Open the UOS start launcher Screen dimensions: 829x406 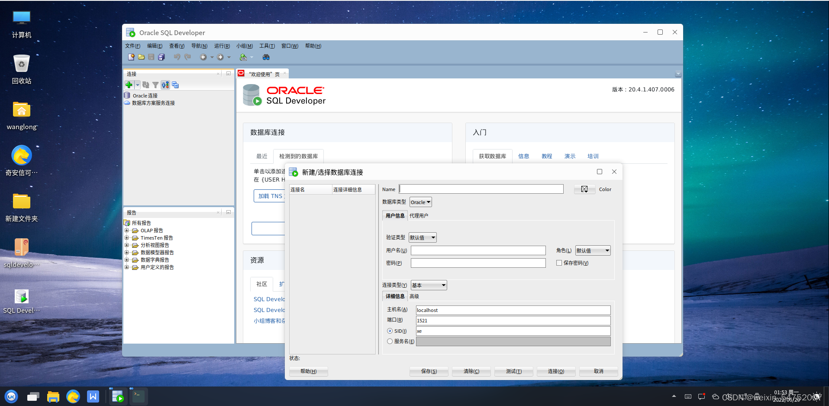[x=11, y=396]
